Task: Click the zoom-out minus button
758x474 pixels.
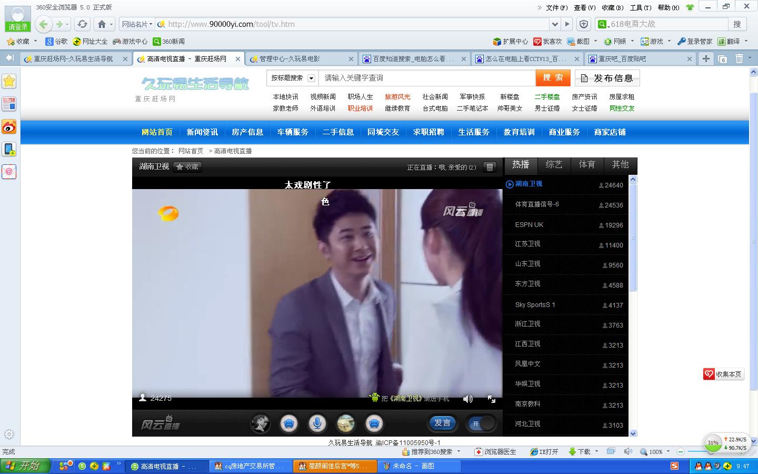Action: [x=680, y=451]
